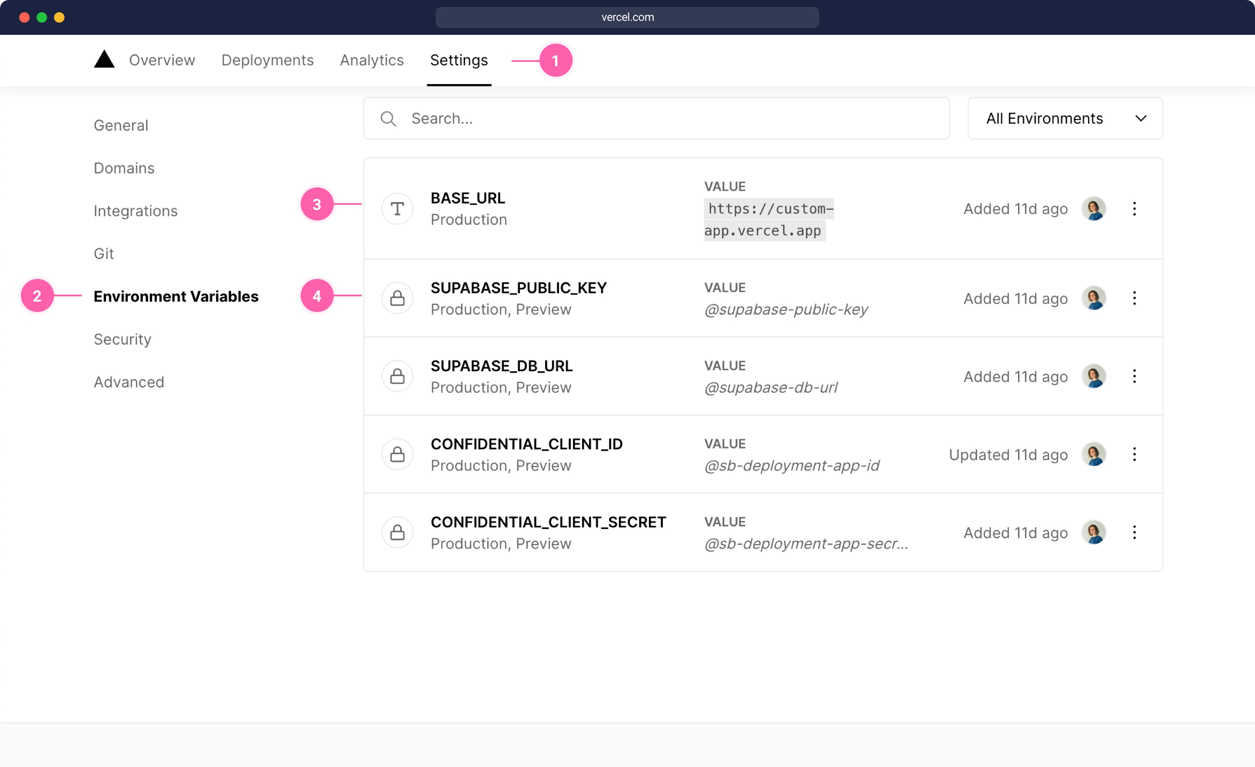The height and width of the screenshot is (767, 1255).
Task: Click the @supabase-db-url value
Action: click(770, 387)
